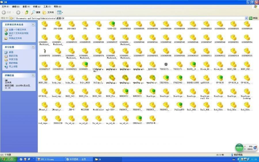Viewport: 259px width, 162px height.
Task: Select the JRP-5 part file
Action: (72, 105)
